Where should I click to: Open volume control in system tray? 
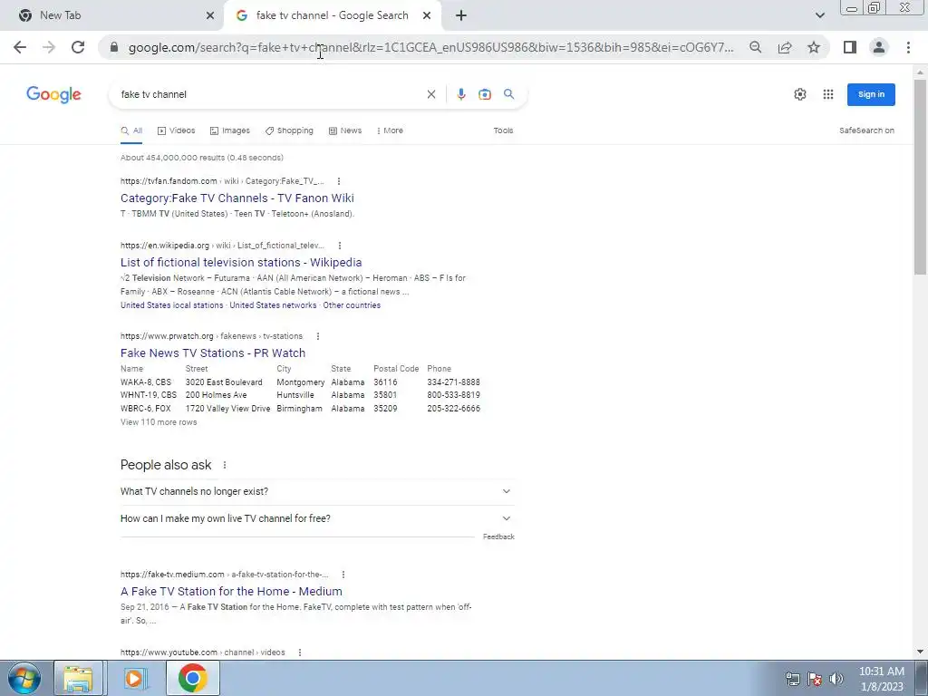pyautogui.click(x=836, y=679)
